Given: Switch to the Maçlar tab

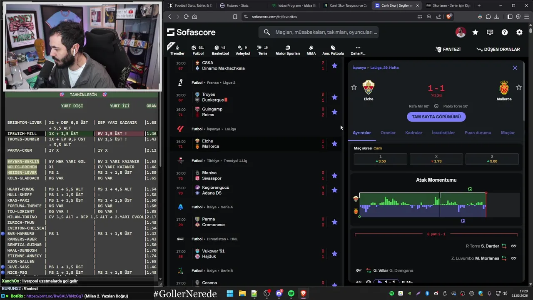Looking at the screenshot, I should (508, 132).
